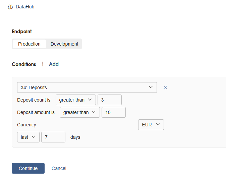
Task: Click the Add conditions link
Action: point(54,64)
